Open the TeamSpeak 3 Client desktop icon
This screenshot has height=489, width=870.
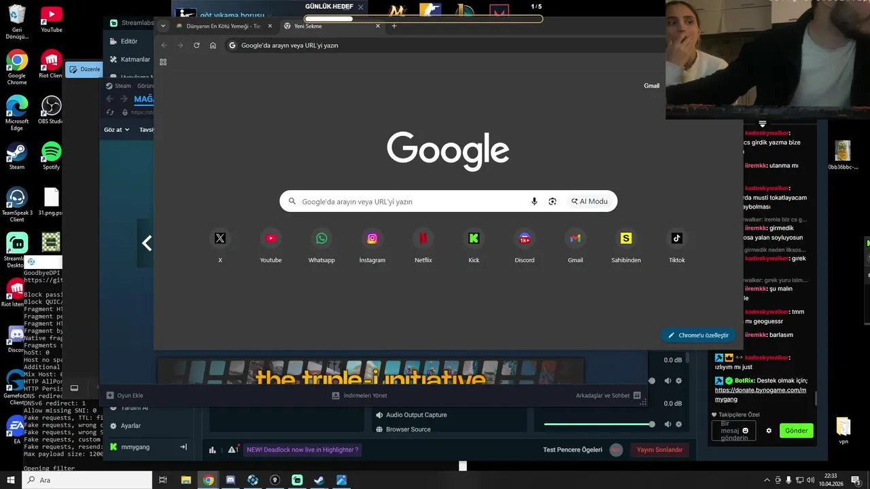[x=17, y=204]
